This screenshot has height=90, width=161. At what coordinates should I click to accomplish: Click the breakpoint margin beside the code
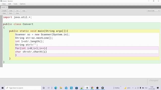tap(1, 41)
